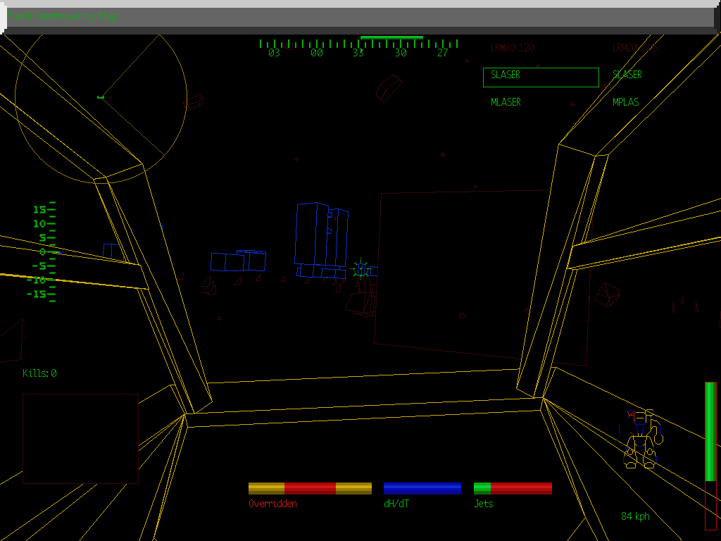Select the right-column SLASER weapon
The image size is (721, 541).
click(x=627, y=75)
